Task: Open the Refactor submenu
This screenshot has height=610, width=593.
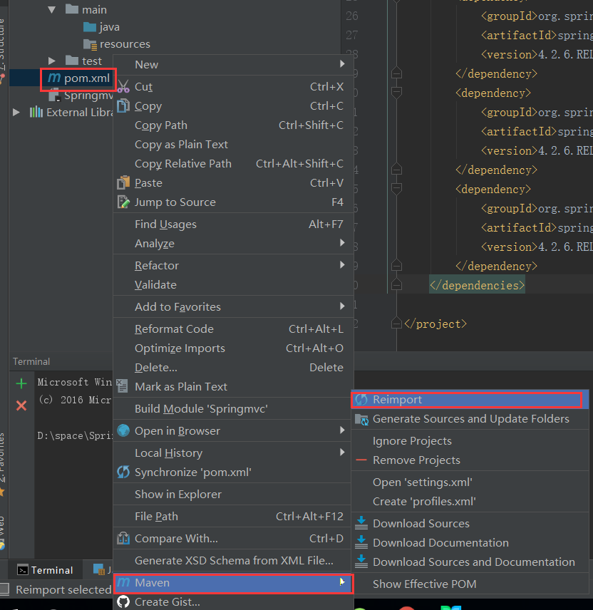Action: 157,266
